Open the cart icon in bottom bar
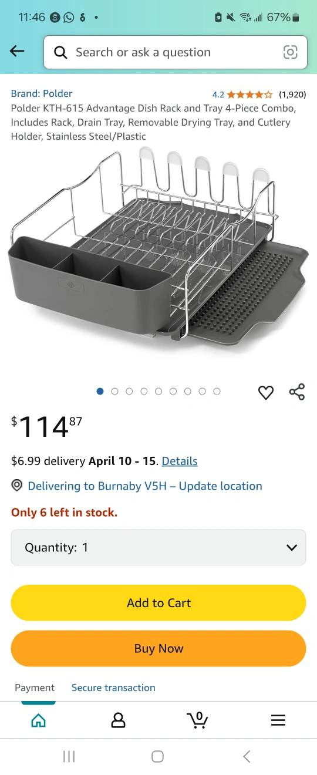Screen dimensions: 317x775 198,720
